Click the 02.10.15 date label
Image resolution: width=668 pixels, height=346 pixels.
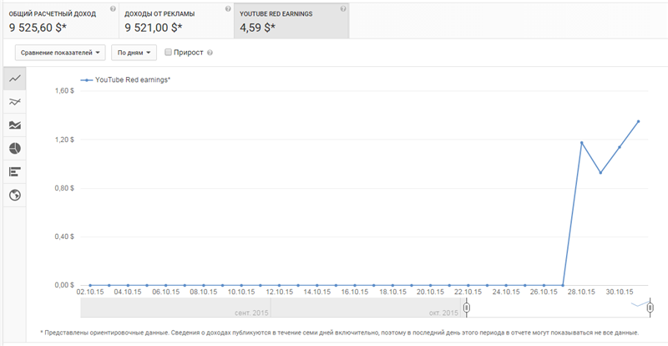(90, 293)
